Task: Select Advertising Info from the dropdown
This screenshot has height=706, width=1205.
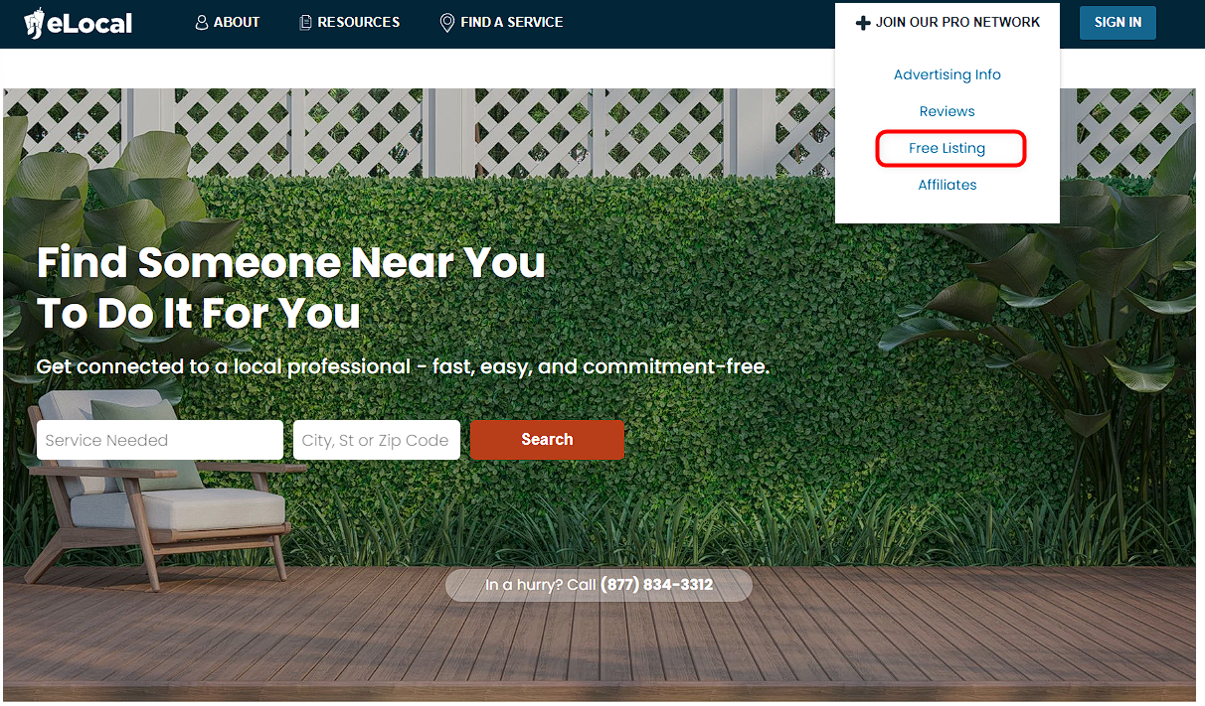Action: coord(947,74)
